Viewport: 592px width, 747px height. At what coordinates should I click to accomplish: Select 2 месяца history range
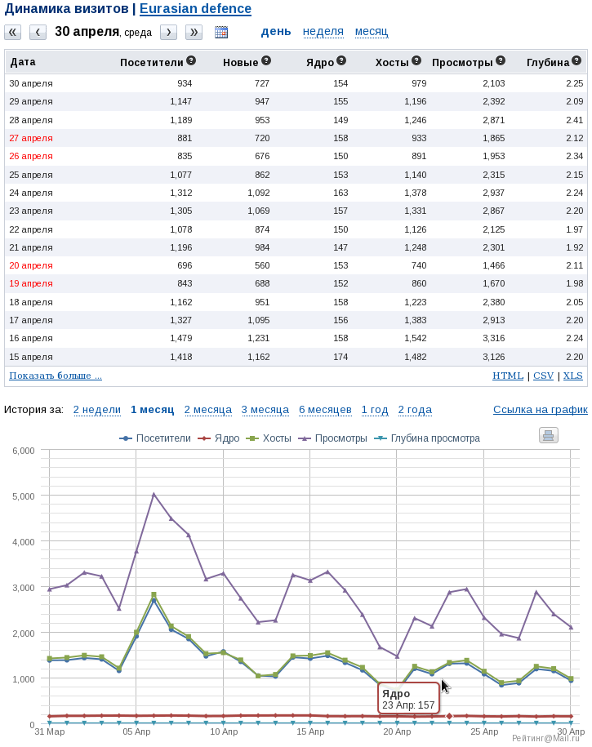coord(208,410)
